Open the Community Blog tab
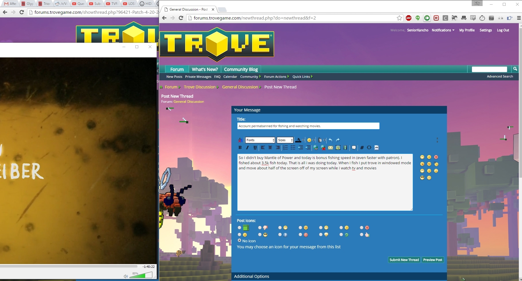Image resolution: width=522 pixels, height=281 pixels. [x=241, y=69]
